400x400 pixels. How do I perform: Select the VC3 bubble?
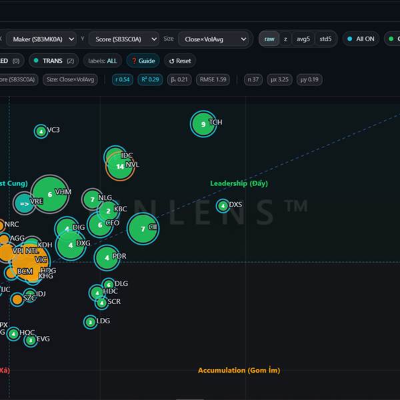(x=41, y=131)
